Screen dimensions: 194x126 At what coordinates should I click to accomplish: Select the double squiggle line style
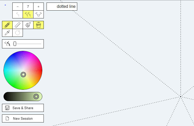(28, 14)
